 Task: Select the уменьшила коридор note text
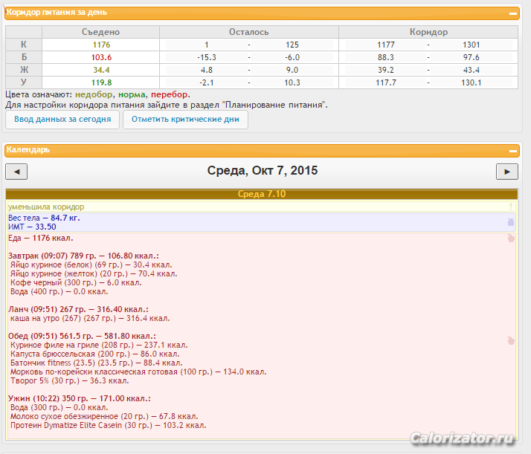click(46, 207)
